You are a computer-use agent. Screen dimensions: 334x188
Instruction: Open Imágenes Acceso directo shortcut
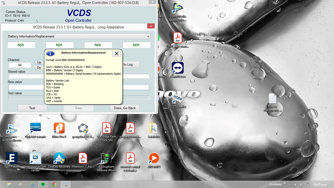12,132
